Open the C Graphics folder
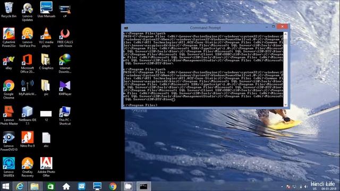 [46, 62]
